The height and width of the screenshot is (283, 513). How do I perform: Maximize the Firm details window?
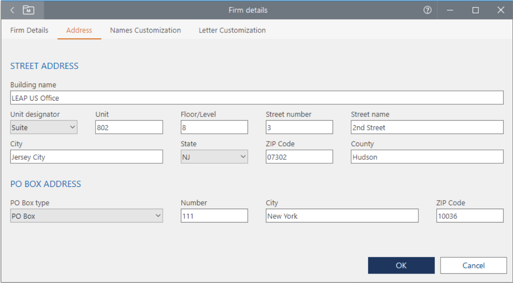475,10
